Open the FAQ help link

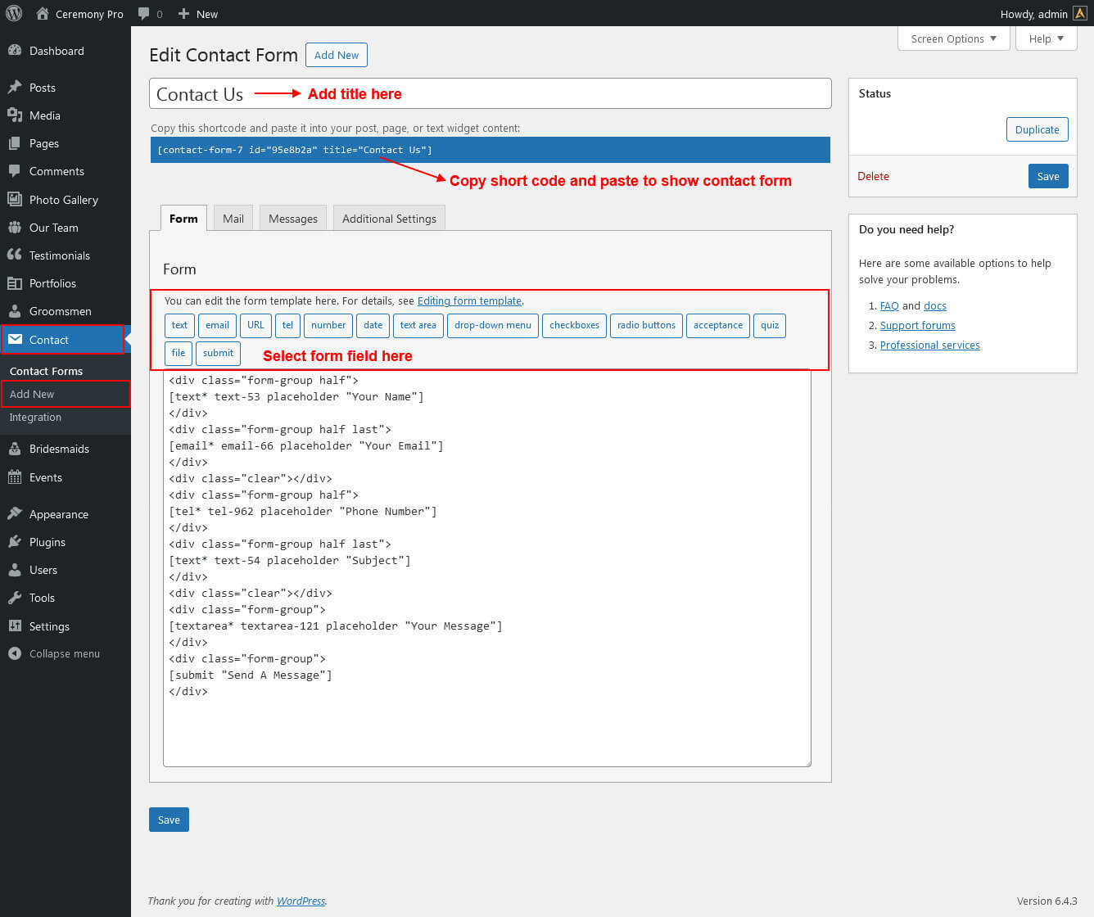[889, 305]
